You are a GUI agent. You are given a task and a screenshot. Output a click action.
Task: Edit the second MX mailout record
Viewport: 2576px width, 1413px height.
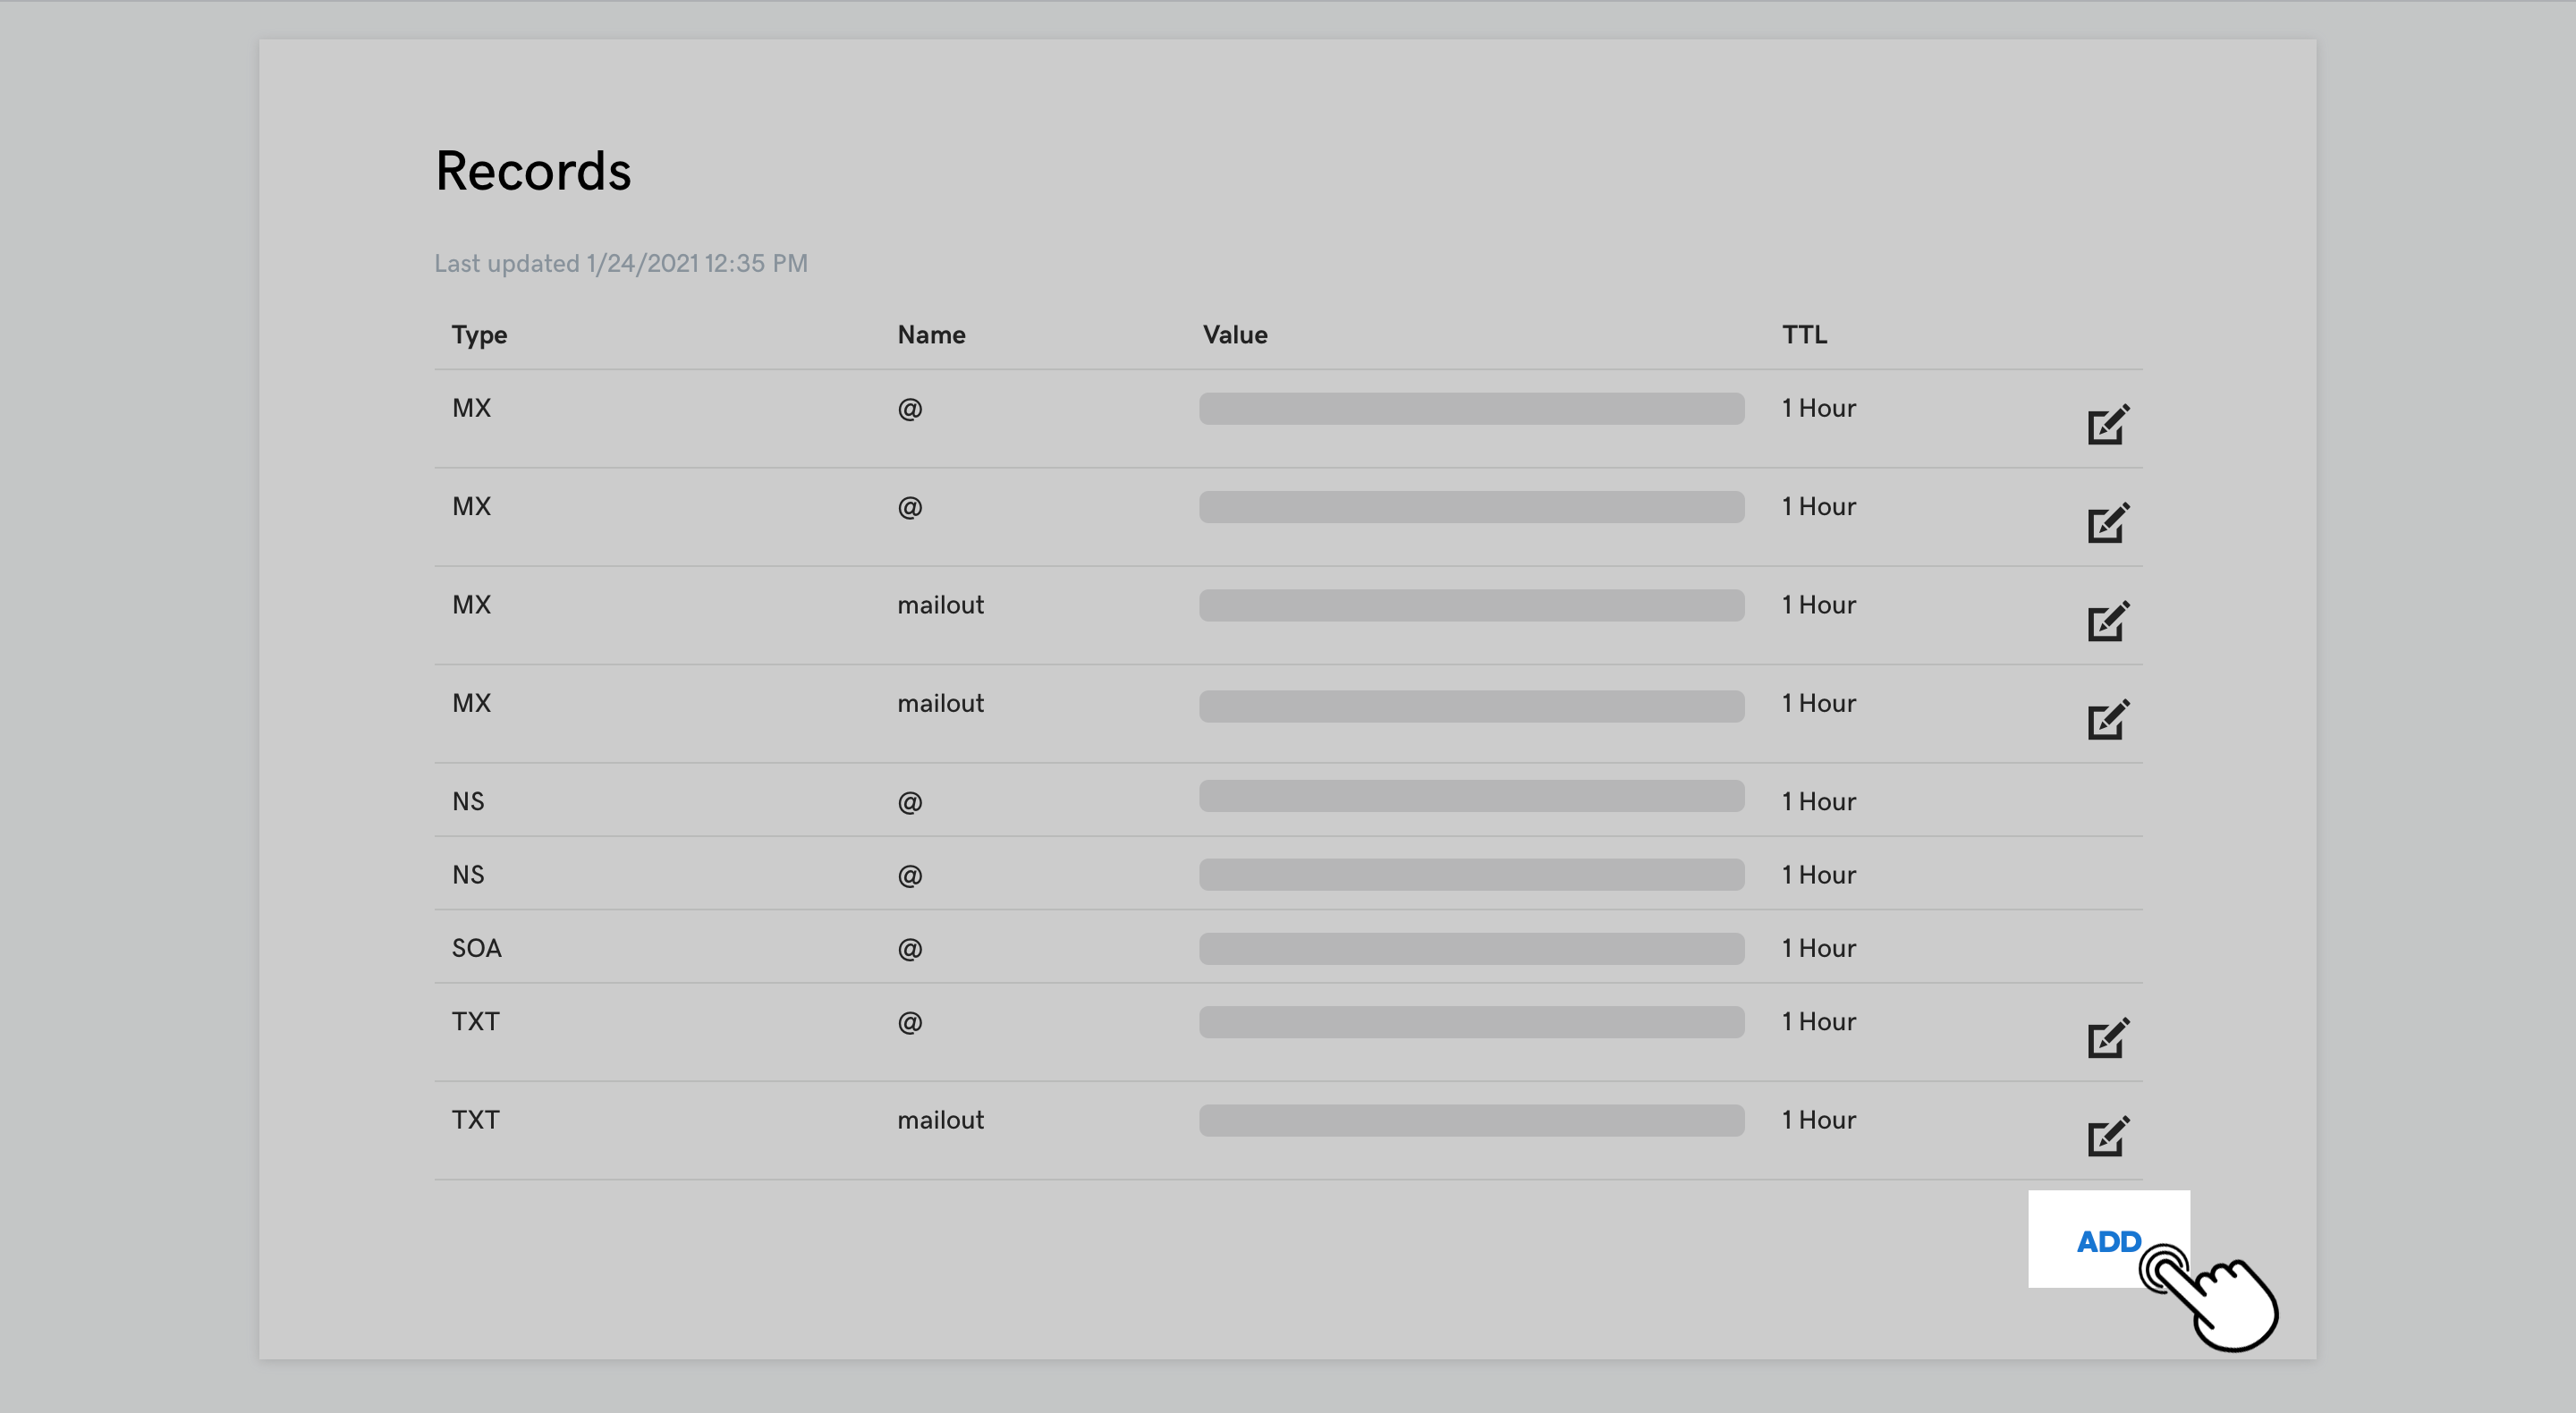click(x=2108, y=719)
